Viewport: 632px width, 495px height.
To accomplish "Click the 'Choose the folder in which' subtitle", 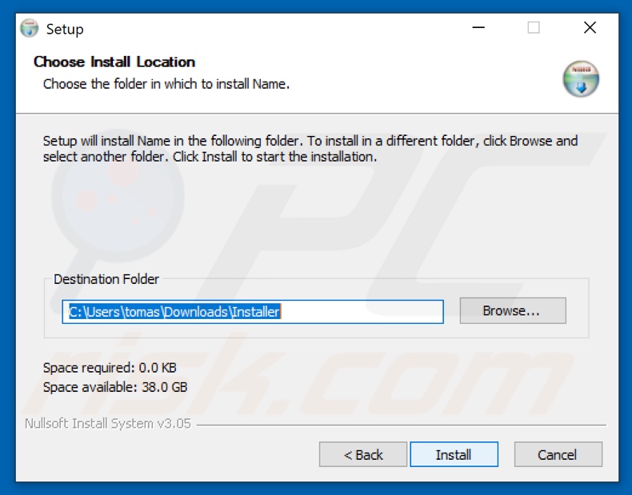I will pos(166,84).
